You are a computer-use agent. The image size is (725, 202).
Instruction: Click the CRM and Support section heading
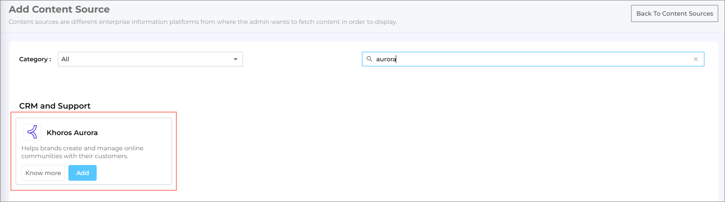coord(55,106)
